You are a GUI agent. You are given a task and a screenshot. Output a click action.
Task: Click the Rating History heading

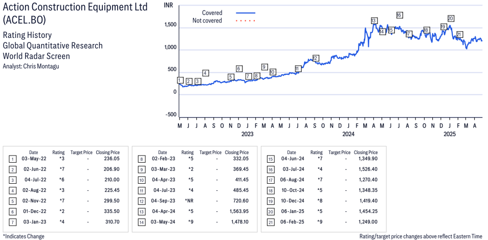pyautogui.click(x=27, y=35)
